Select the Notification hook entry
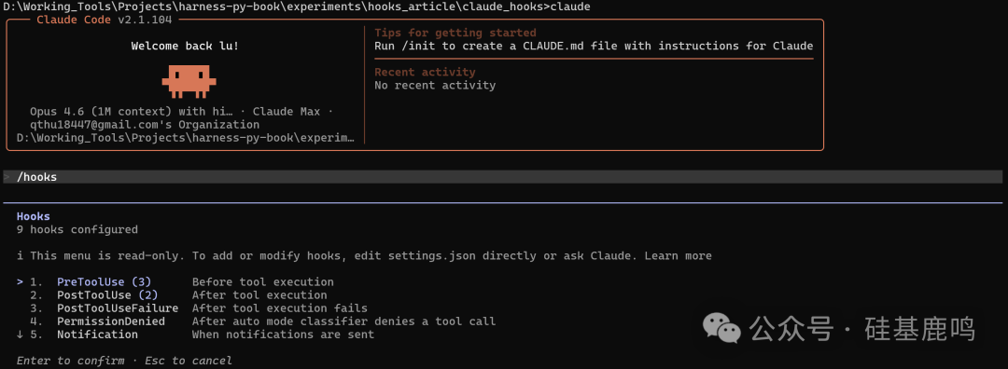The height and width of the screenshot is (369, 1008). [97, 335]
